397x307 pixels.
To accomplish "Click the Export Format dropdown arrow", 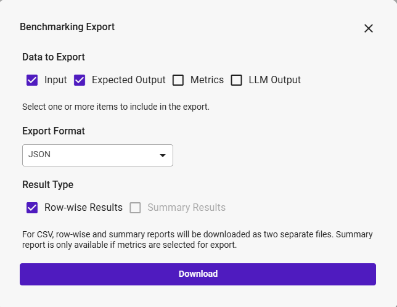I will pos(163,155).
